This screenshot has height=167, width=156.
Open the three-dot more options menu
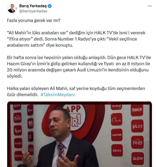[150, 6]
